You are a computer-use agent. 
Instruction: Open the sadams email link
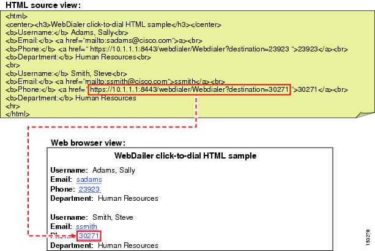point(89,179)
